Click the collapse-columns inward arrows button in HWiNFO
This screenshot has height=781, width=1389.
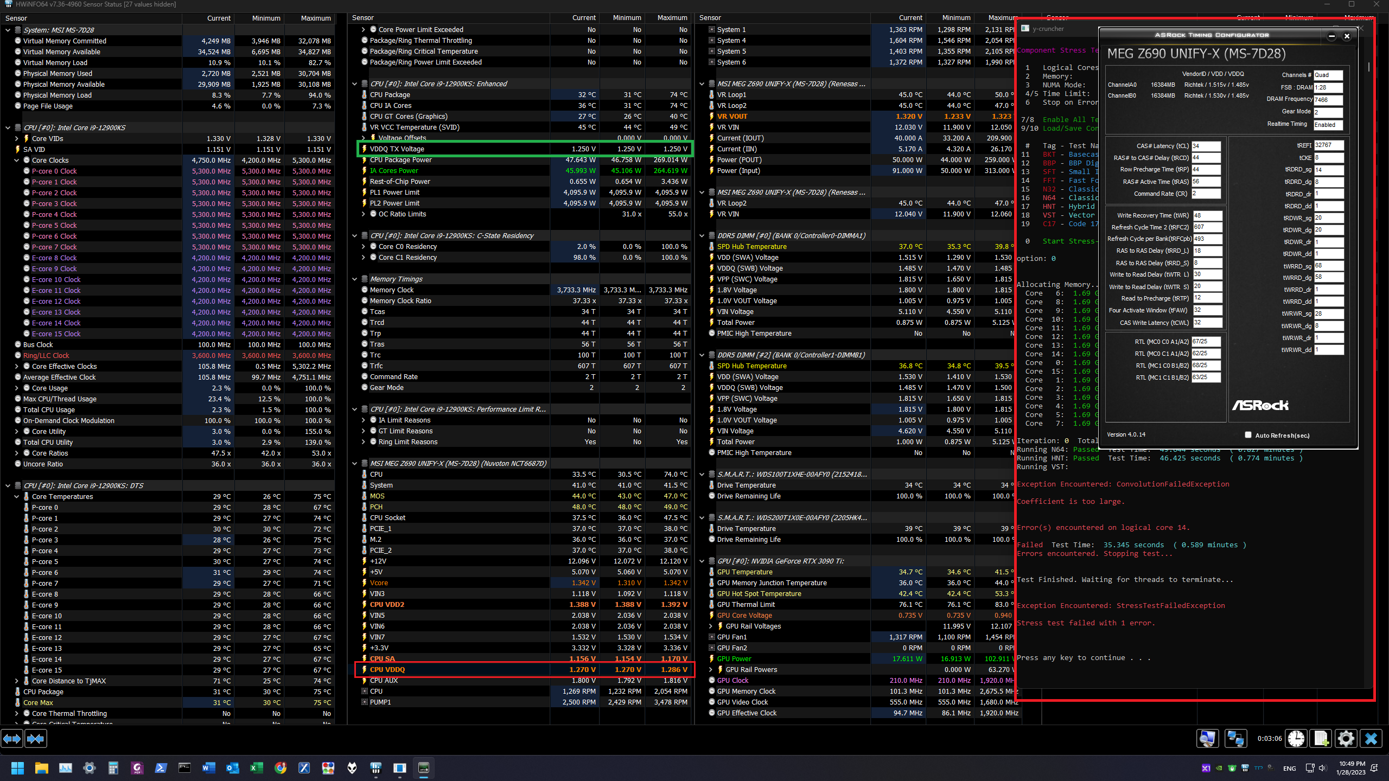36,738
